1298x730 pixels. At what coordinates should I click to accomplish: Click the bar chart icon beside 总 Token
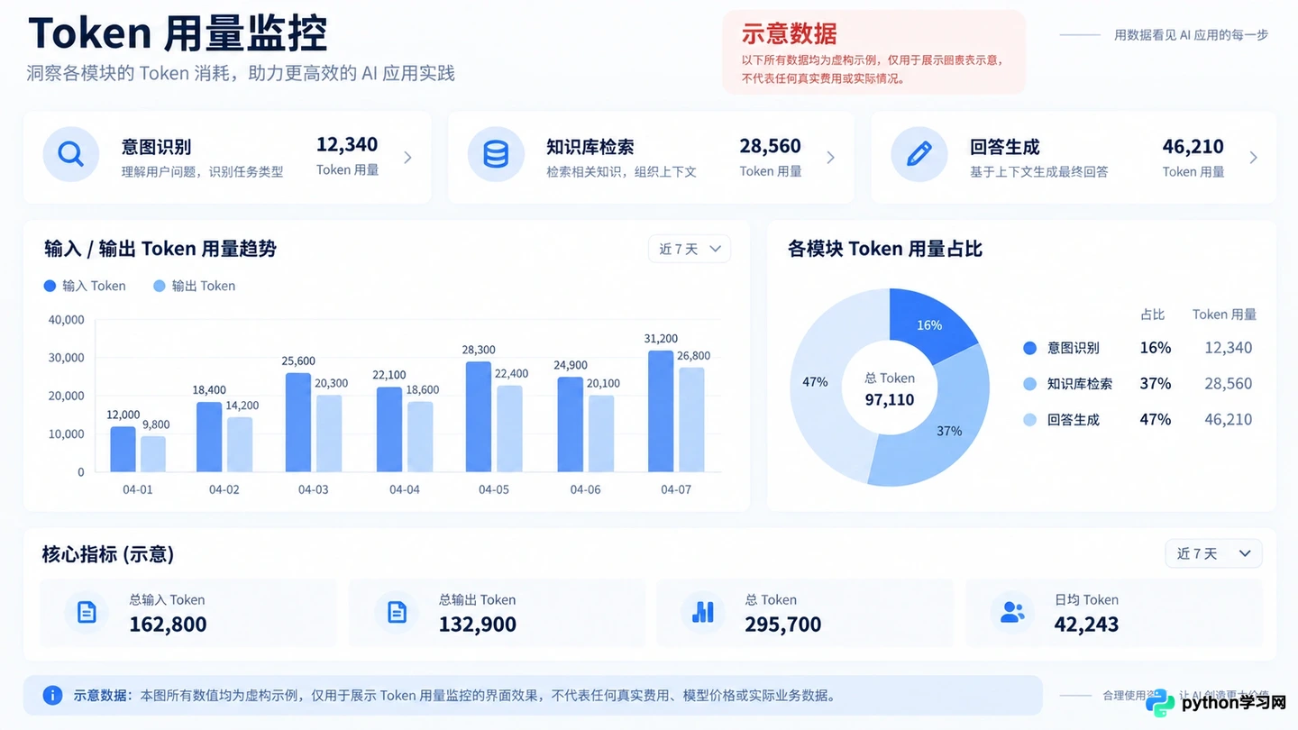click(703, 613)
